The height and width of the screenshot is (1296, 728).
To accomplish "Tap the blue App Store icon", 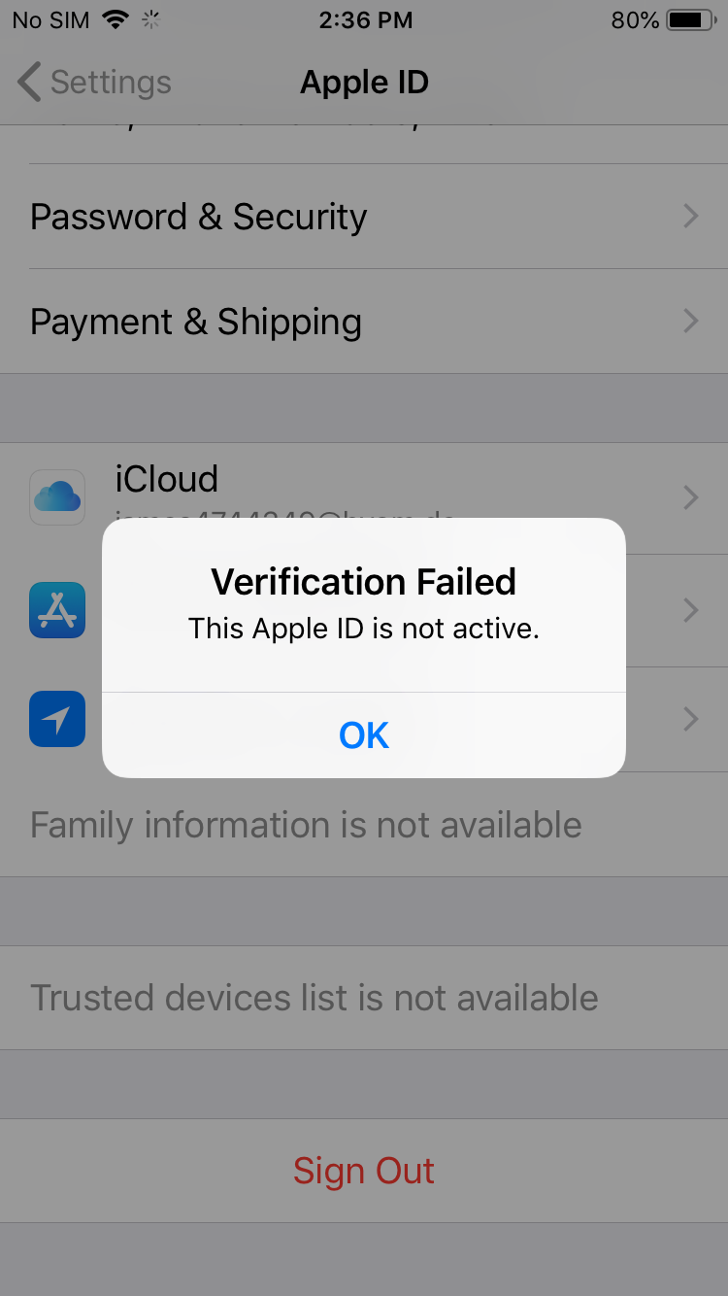I will click(57, 610).
